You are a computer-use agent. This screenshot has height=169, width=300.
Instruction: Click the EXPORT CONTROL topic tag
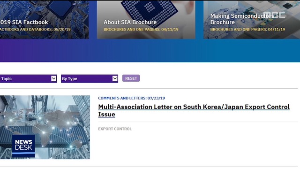tap(115, 129)
